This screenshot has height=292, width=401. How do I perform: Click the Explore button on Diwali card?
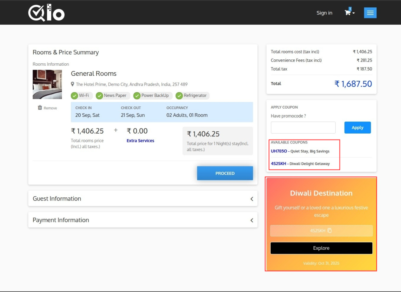click(321, 248)
